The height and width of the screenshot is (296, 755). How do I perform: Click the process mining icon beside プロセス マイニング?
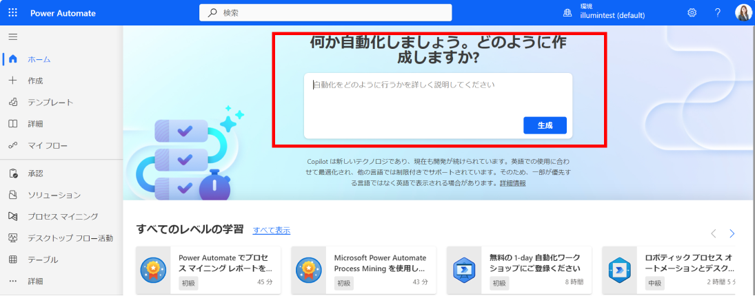(x=13, y=216)
